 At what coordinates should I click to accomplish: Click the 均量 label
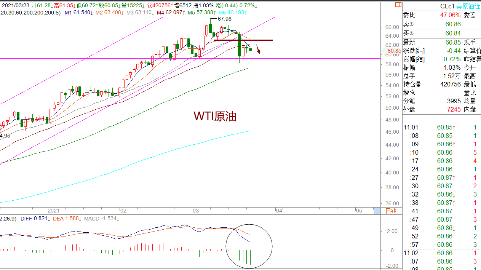(470, 101)
